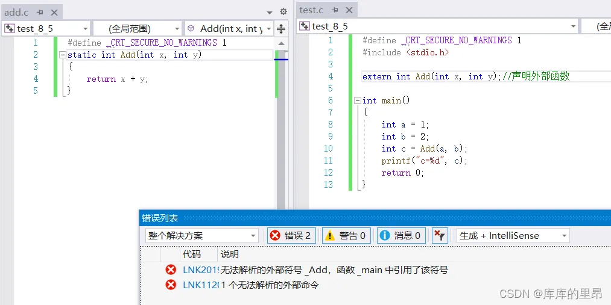
Task: Toggle the 错误 2 errors filter
Action: 291,235
